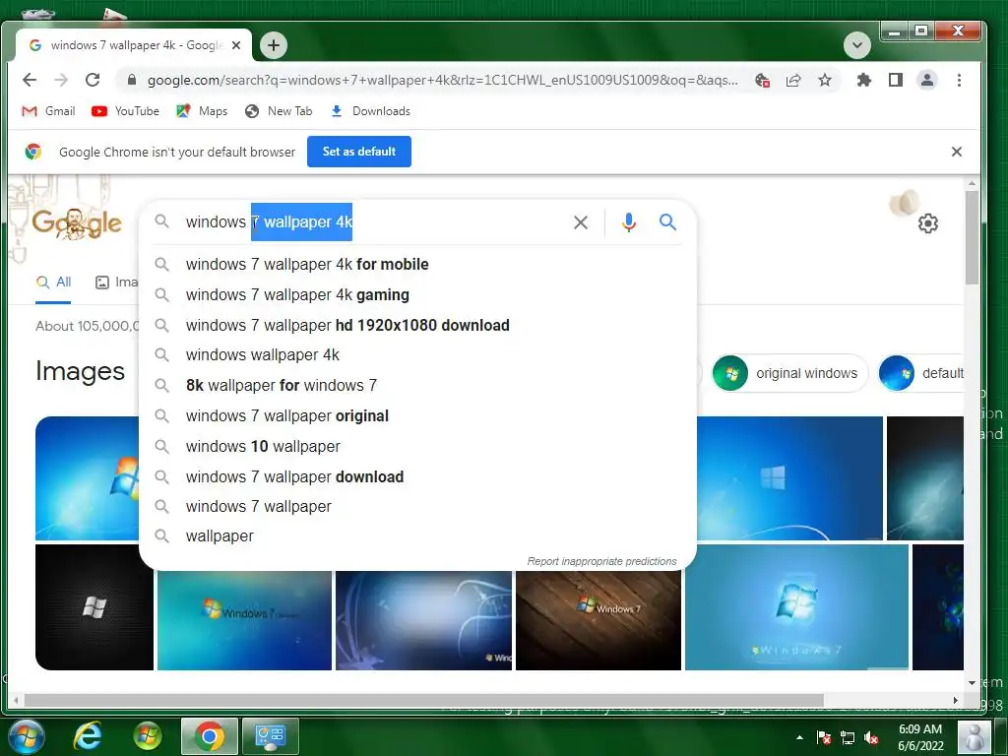This screenshot has width=1008, height=756.
Task: Open the wooden plank Windows 7 thumbnail
Action: pyautogui.click(x=598, y=620)
